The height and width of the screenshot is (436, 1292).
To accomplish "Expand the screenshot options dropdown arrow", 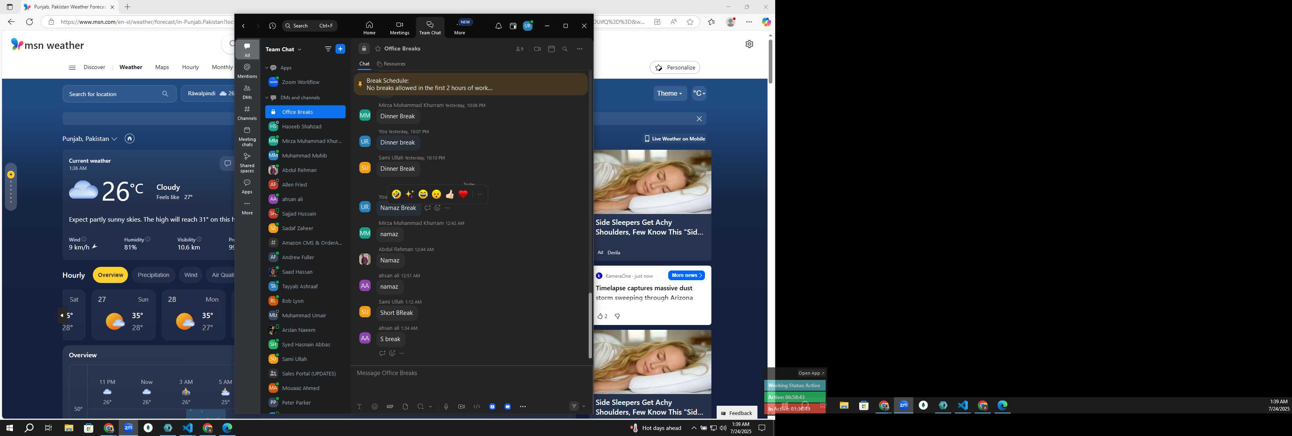I will [430, 407].
